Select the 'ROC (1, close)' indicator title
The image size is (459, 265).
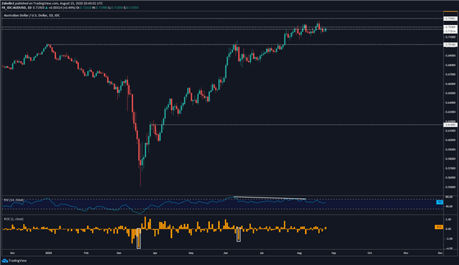tap(13, 218)
